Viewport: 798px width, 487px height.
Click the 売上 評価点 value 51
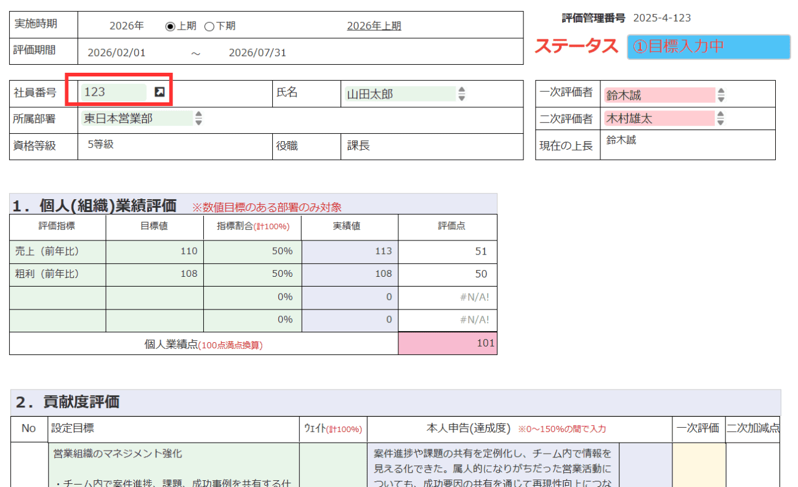coord(448,252)
